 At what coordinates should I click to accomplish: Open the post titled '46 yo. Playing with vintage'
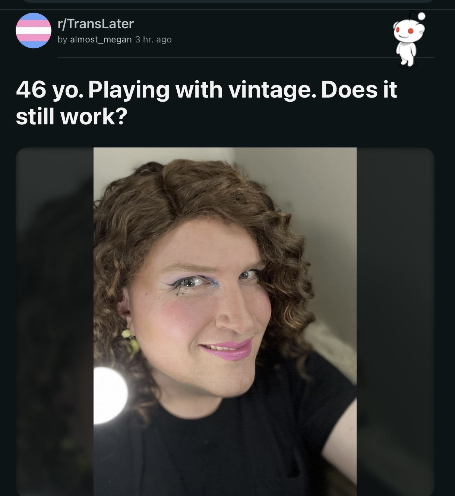point(206,103)
